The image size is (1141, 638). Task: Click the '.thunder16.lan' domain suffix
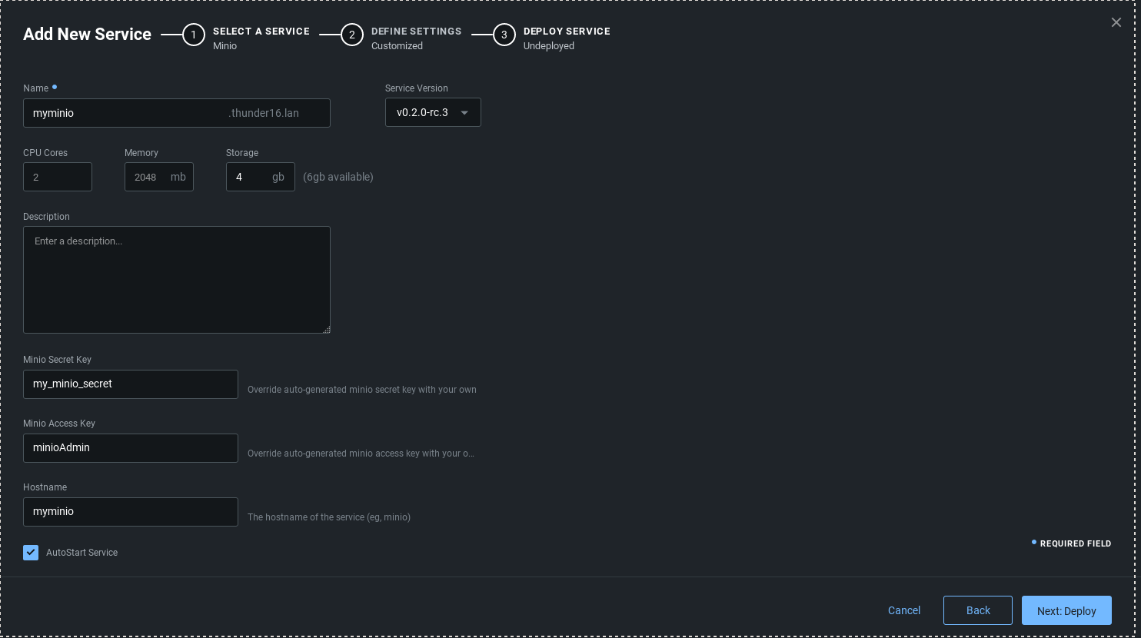click(264, 113)
